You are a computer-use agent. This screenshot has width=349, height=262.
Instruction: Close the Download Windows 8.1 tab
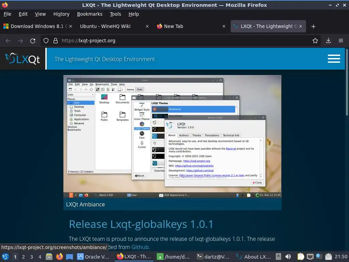pyautogui.click(x=70, y=26)
